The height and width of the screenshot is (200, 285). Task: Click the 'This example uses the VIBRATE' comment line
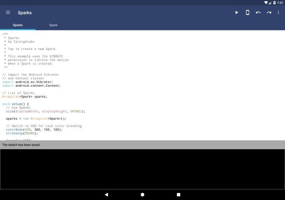coord(35,56)
